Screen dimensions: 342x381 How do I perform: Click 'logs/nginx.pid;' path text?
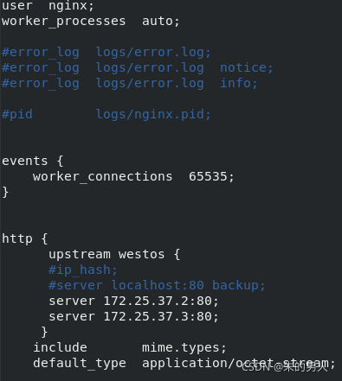pyautogui.click(x=153, y=115)
